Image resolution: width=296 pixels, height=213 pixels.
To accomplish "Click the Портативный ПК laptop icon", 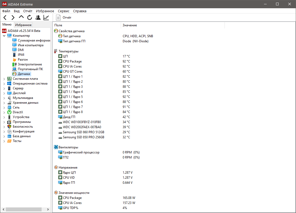I will pyautogui.click(x=14, y=69).
